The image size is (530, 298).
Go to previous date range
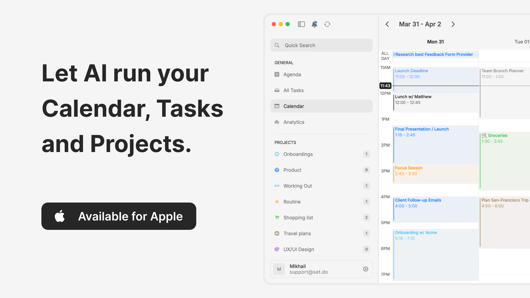pyautogui.click(x=387, y=24)
